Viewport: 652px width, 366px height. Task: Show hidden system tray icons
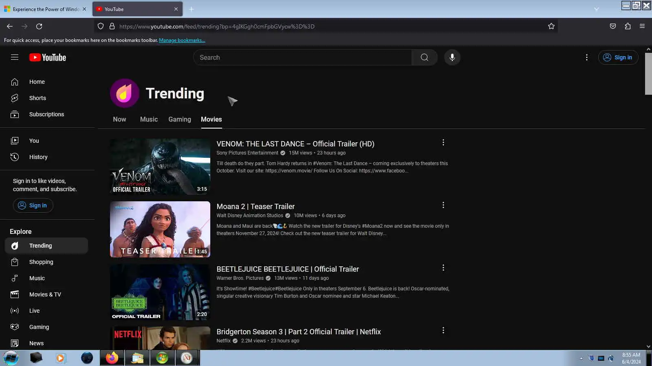[x=581, y=358]
